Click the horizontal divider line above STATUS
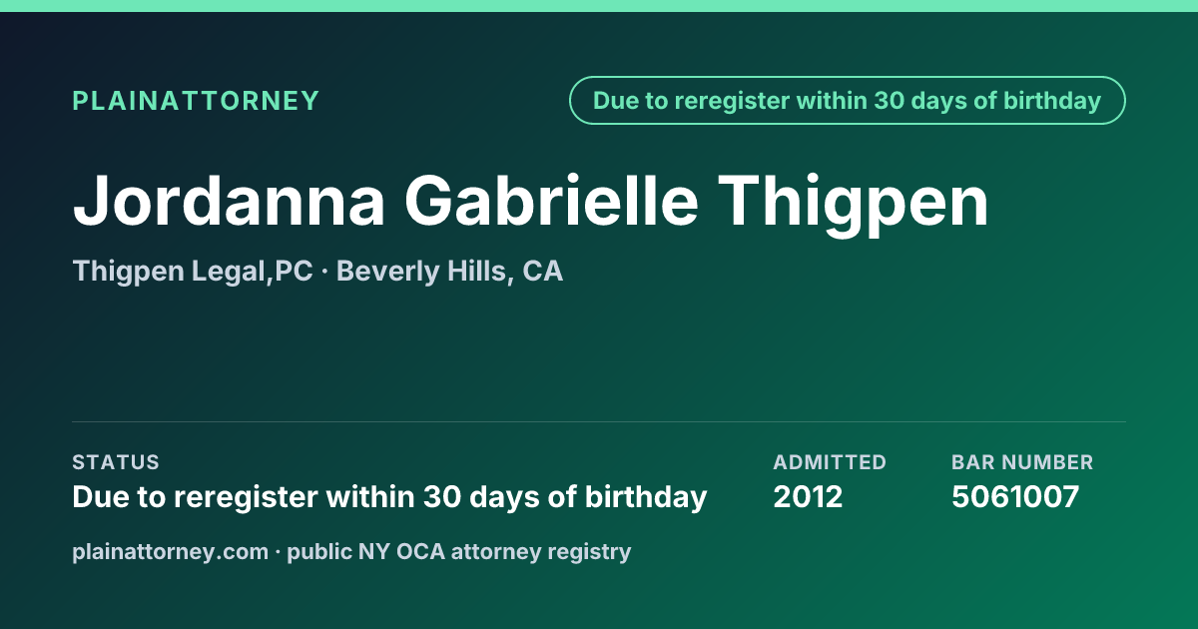The width and height of the screenshot is (1198, 629). point(599,421)
